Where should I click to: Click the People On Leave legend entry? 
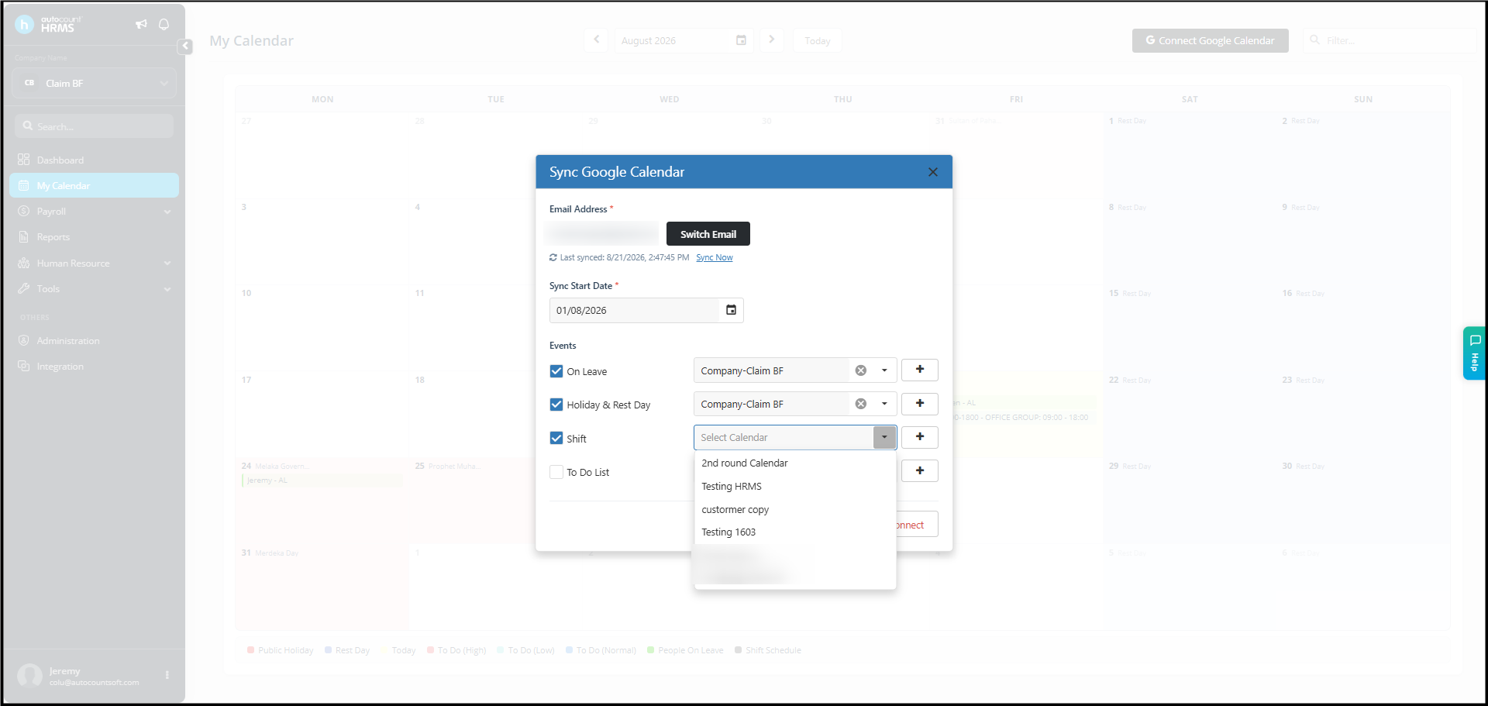pyautogui.click(x=685, y=650)
